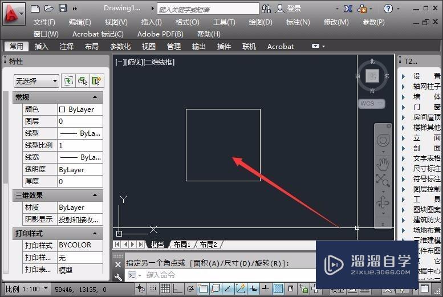Open the AutoCAD application menu button
The height and width of the screenshot is (297, 443).
pos(14,14)
